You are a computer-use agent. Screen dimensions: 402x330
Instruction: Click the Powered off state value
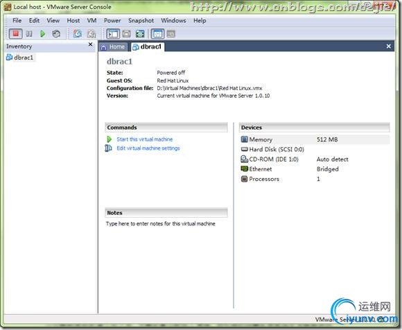171,73
